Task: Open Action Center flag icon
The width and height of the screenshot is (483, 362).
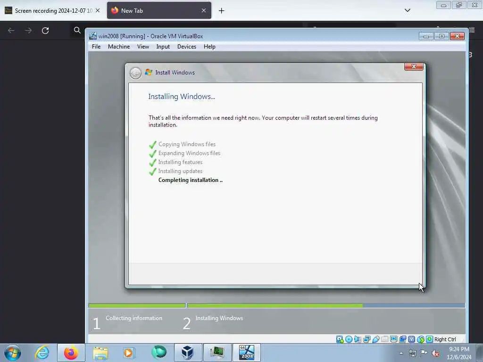Action: 424,353
